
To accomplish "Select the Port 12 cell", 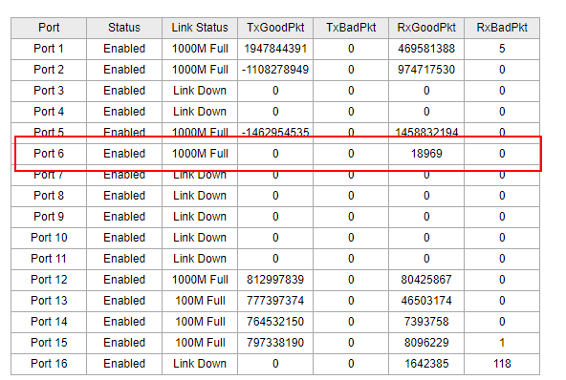I will tap(49, 280).
